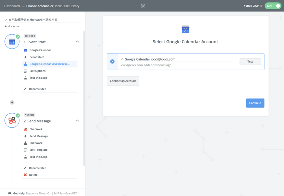This screenshot has width=284, height=196.
Task: Collapse the Send Message action step
Action: (x=77, y=121)
